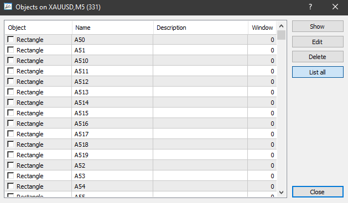Tick the checkbox next to A512
The image size is (348, 203).
(x=11, y=81)
